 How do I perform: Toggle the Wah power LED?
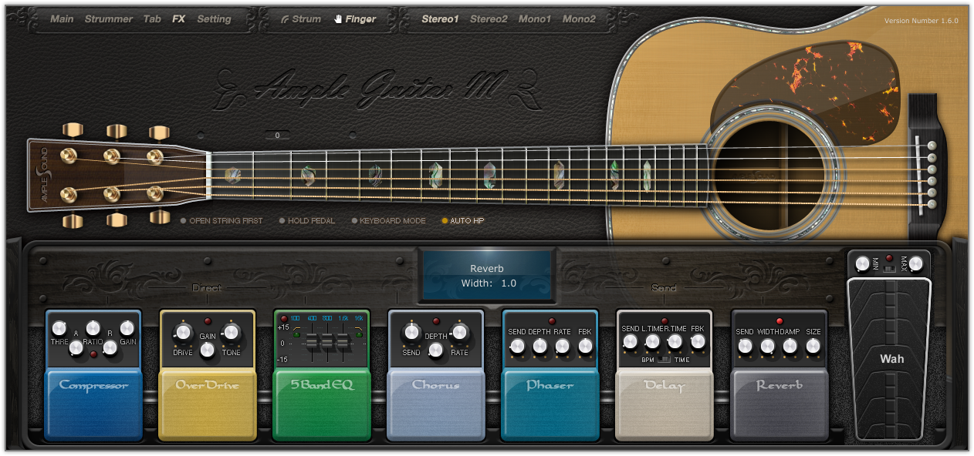(x=889, y=259)
